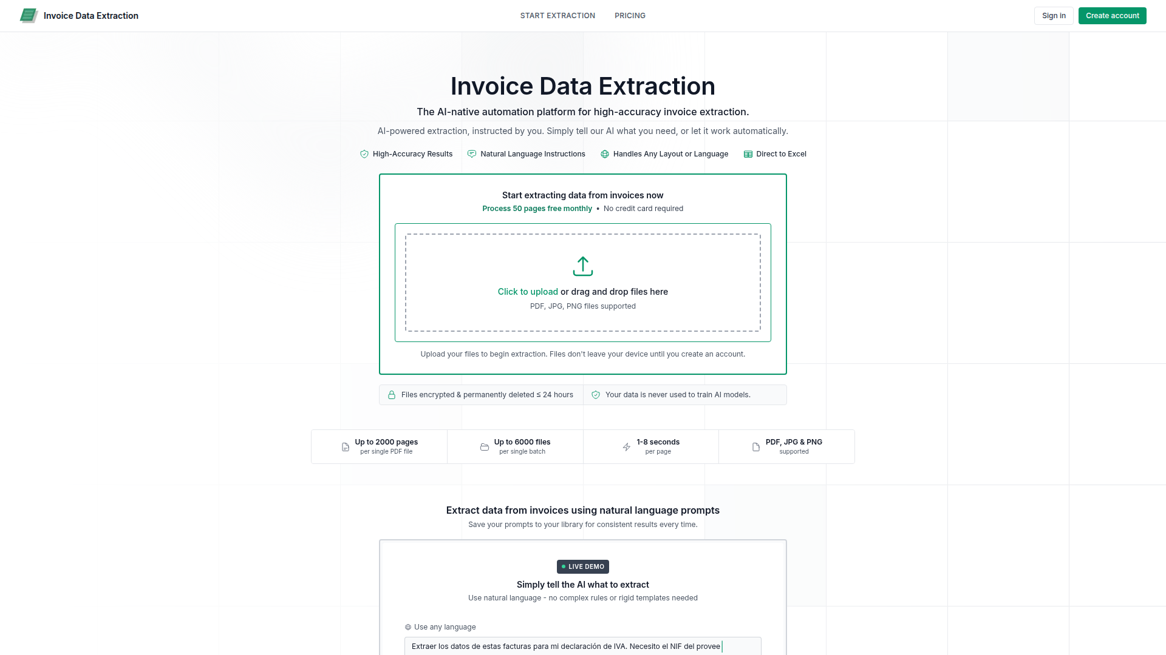The width and height of the screenshot is (1166, 655).
Task: Click the lock icon beside Files encrypted
Action: 392,395
